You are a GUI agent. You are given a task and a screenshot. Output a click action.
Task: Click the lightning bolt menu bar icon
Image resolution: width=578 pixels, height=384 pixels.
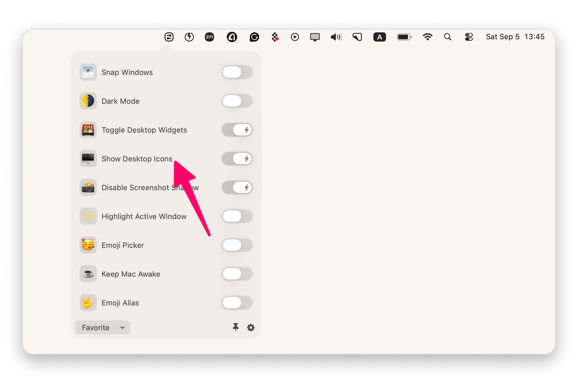[189, 37]
